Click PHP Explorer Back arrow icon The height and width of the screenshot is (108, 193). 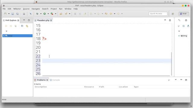tap(6, 26)
